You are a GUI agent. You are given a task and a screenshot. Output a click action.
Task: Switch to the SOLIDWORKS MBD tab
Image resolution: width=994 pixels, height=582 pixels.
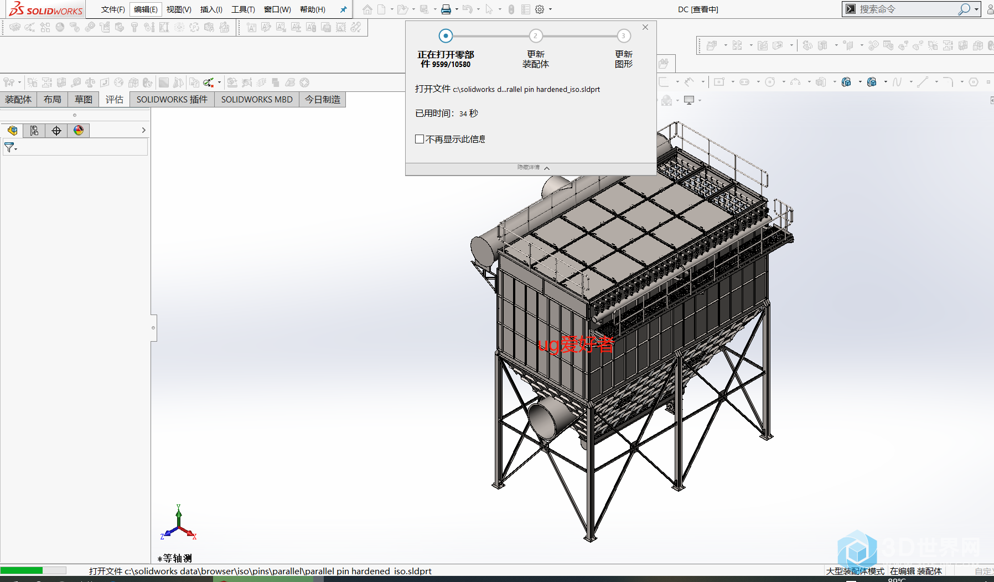tap(257, 100)
